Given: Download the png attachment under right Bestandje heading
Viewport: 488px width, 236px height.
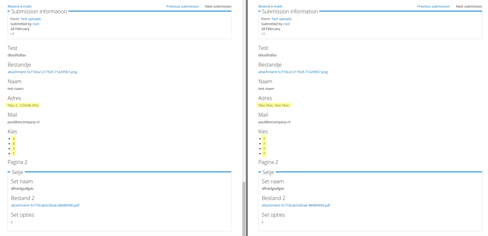Looking at the screenshot, I should pos(293,72).
